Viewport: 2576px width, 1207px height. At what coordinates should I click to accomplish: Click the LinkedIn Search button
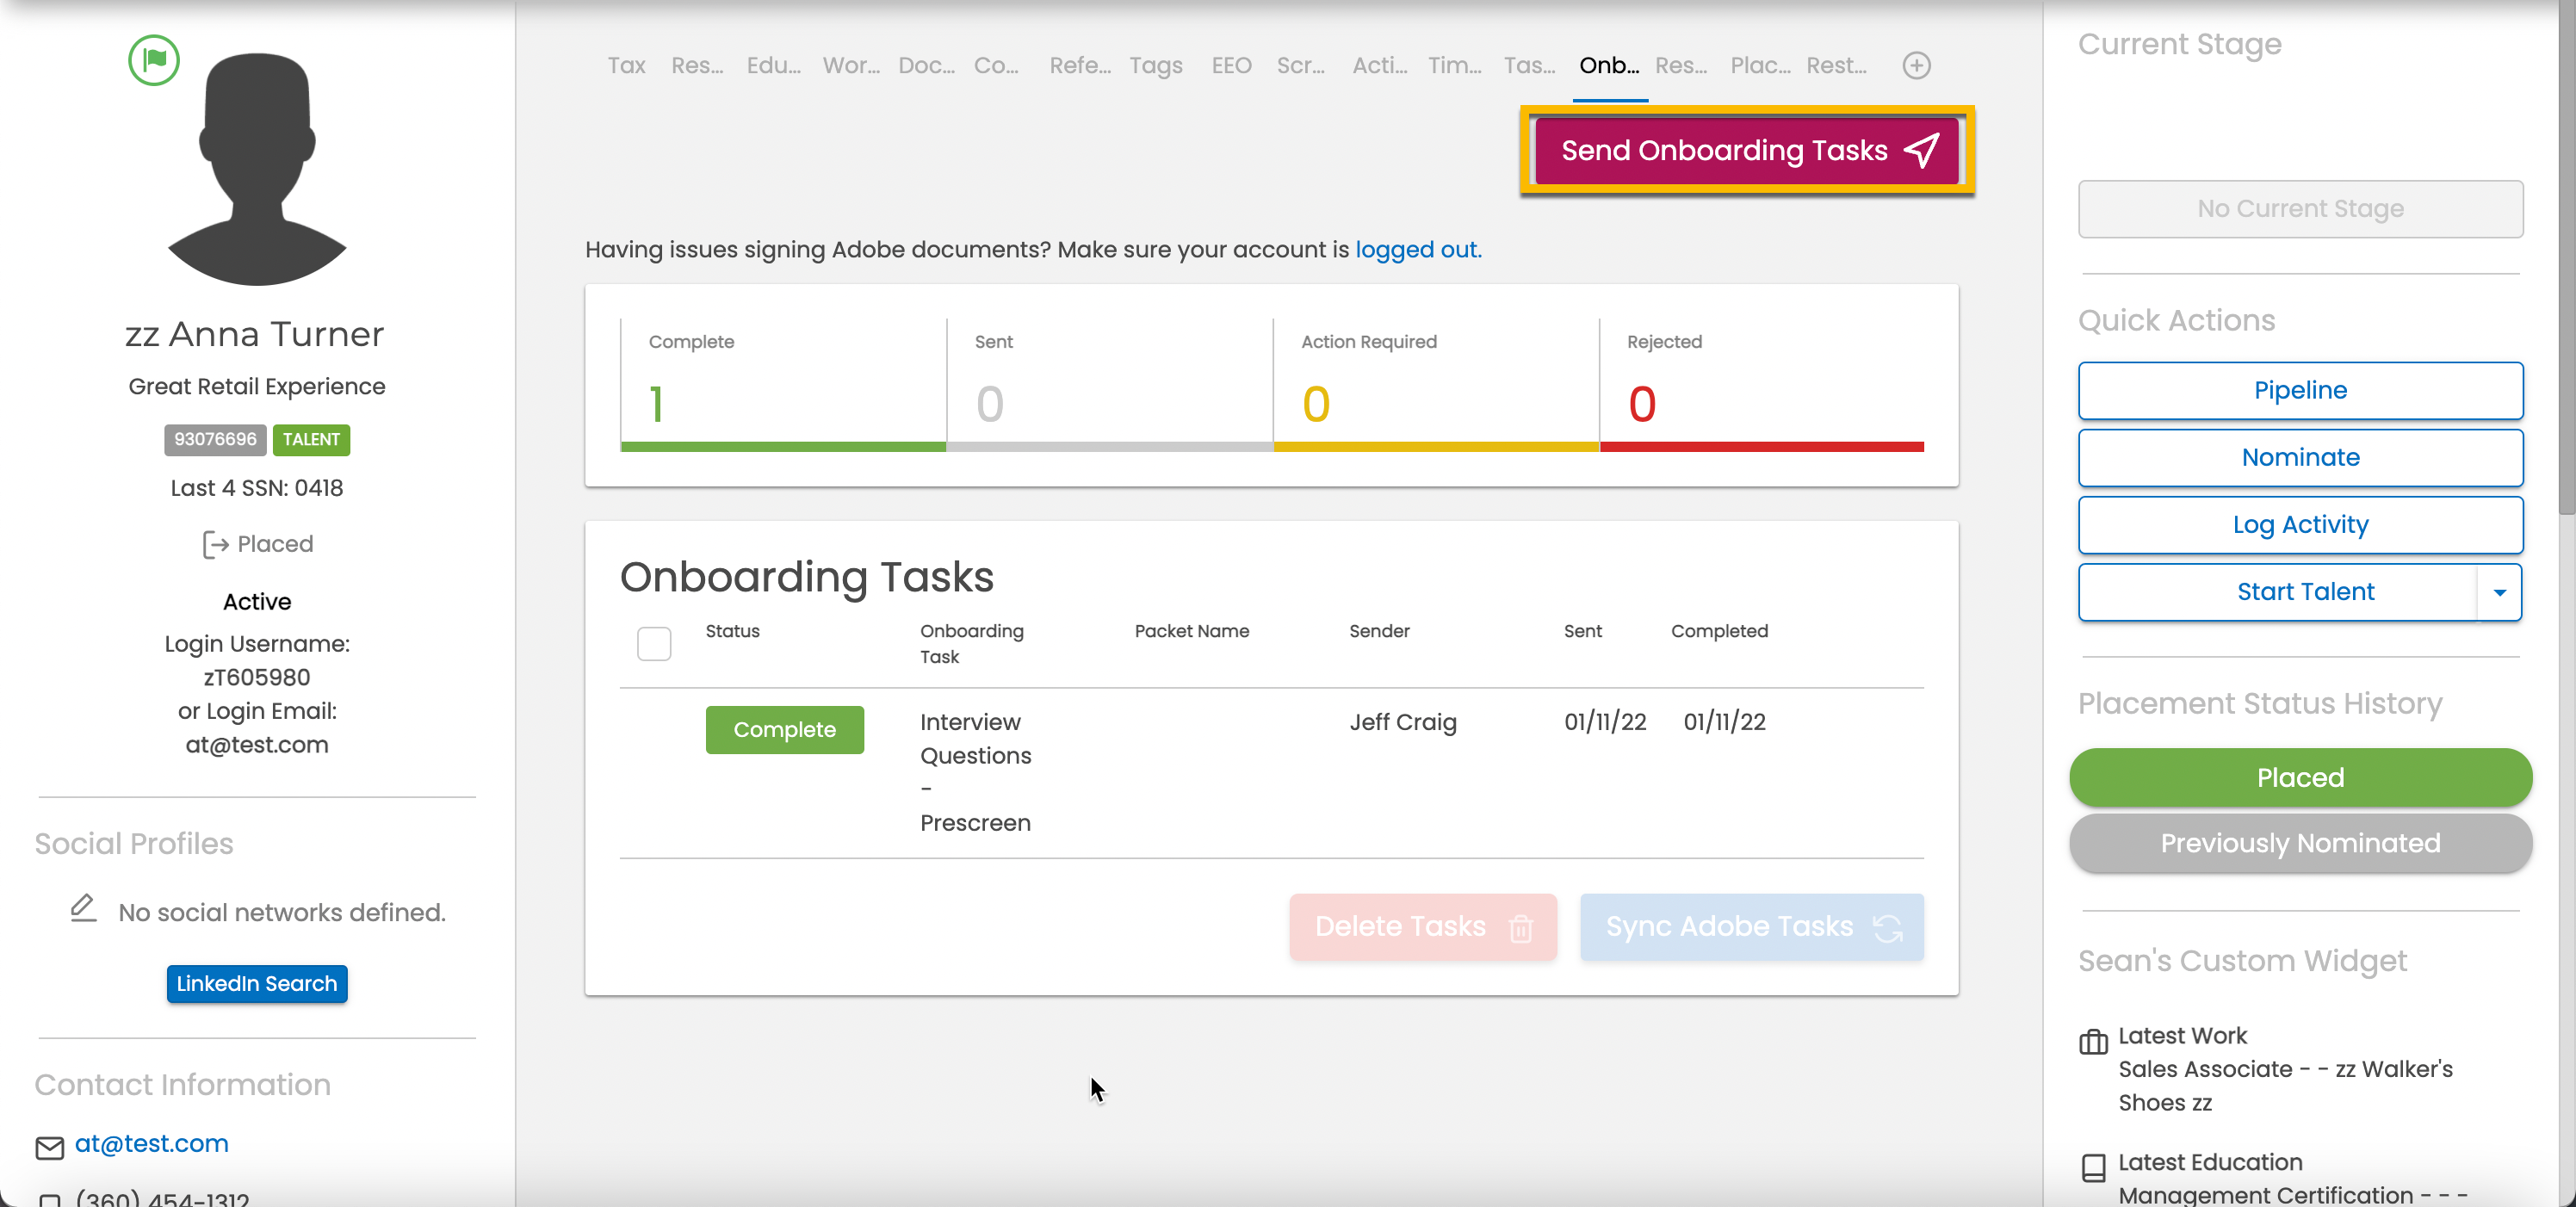(257, 984)
